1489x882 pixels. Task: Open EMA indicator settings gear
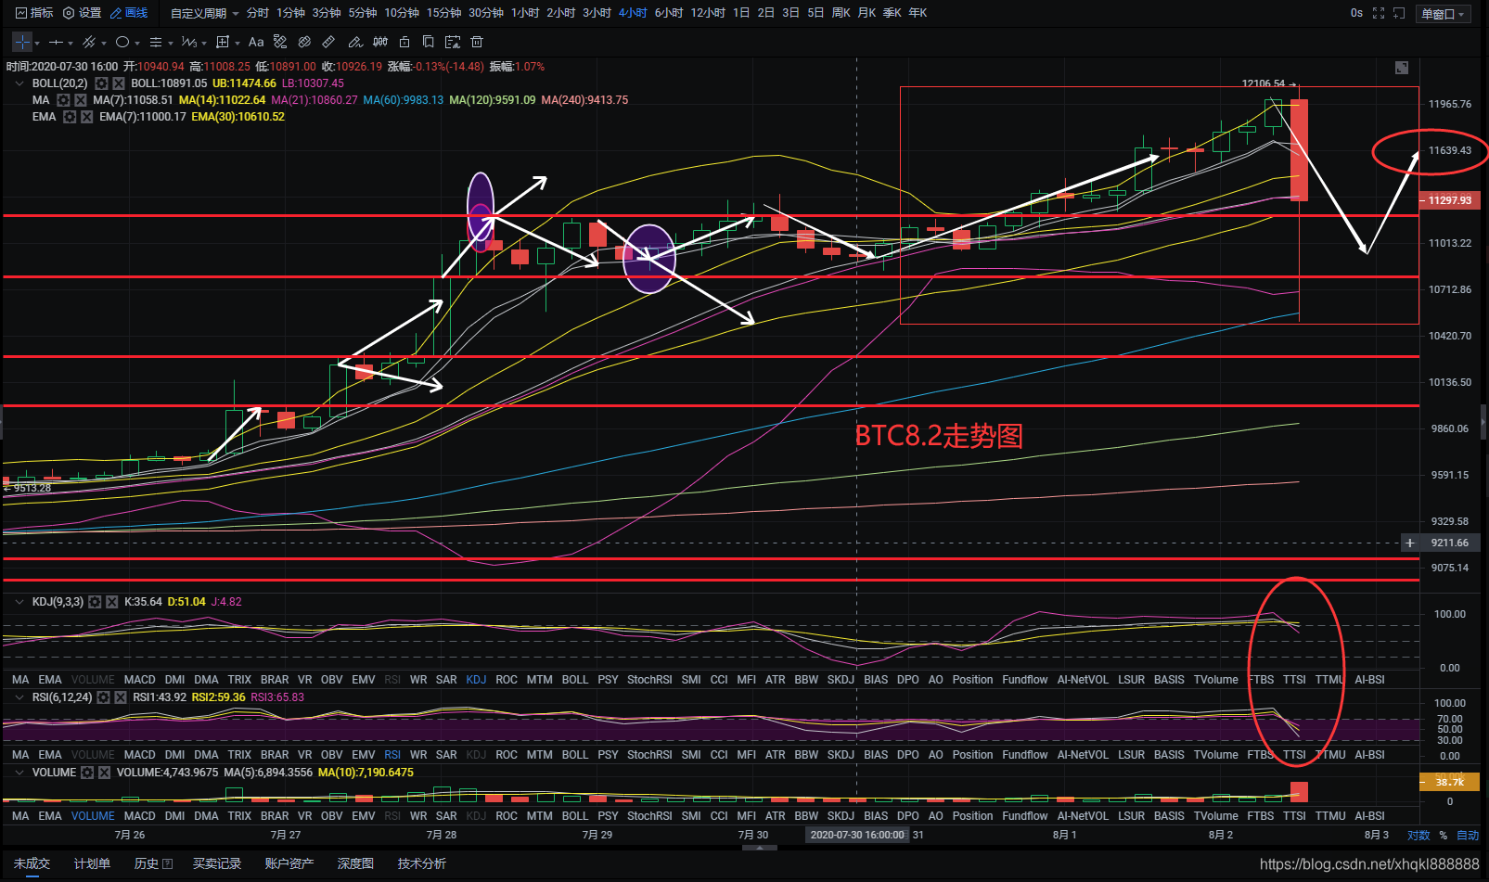(x=70, y=117)
